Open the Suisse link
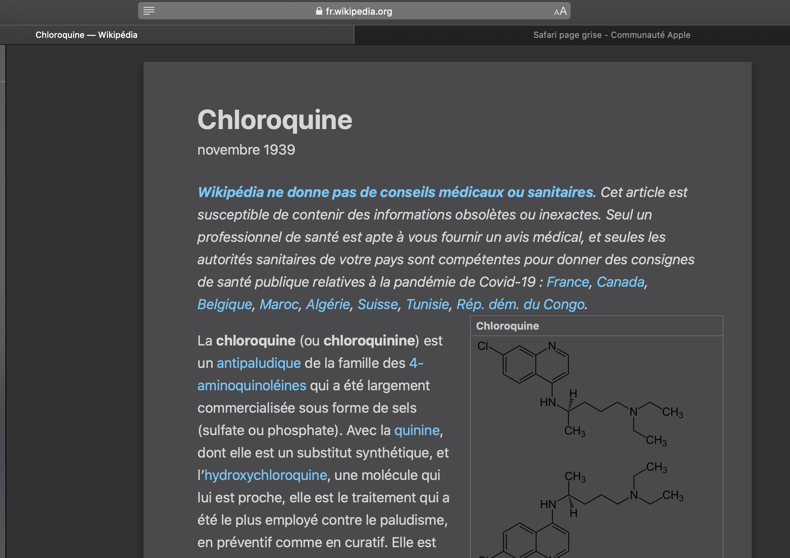The width and height of the screenshot is (790, 558). coord(377,304)
